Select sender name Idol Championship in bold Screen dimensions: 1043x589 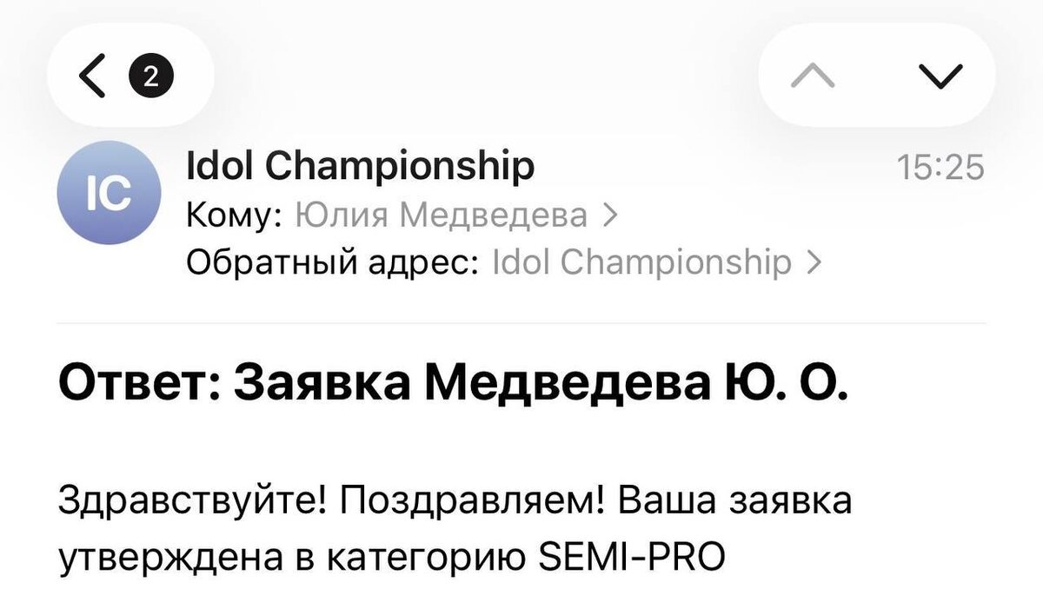click(x=361, y=165)
